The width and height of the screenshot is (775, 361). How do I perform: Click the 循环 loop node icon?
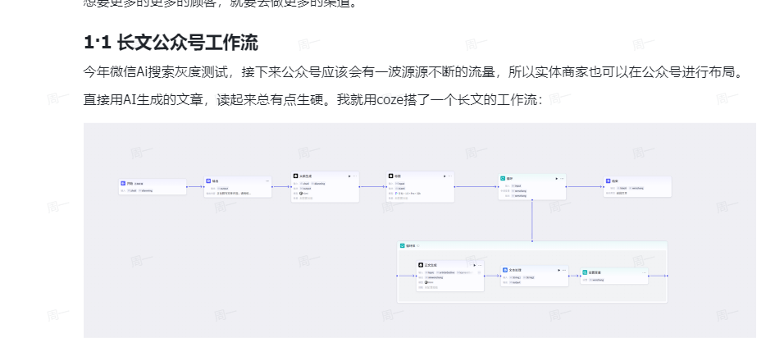point(503,178)
